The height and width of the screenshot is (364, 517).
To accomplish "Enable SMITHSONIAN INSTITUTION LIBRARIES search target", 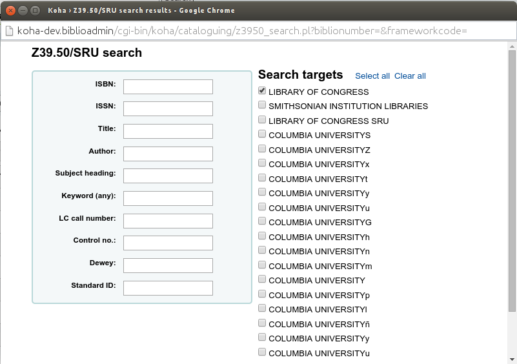I will (x=262, y=105).
